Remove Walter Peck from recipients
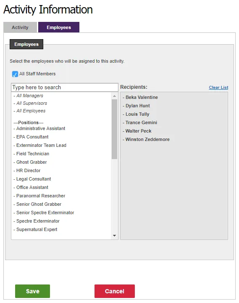Image resolution: width=239 pixels, height=303 pixels. click(x=138, y=131)
